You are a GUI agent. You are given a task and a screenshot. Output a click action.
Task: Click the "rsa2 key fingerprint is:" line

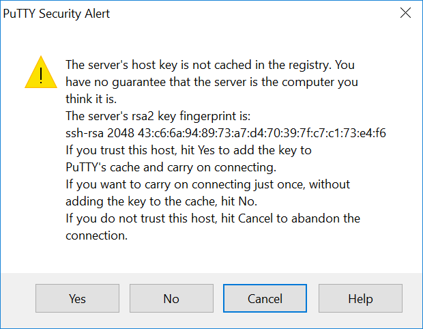click(x=158, y=116)
